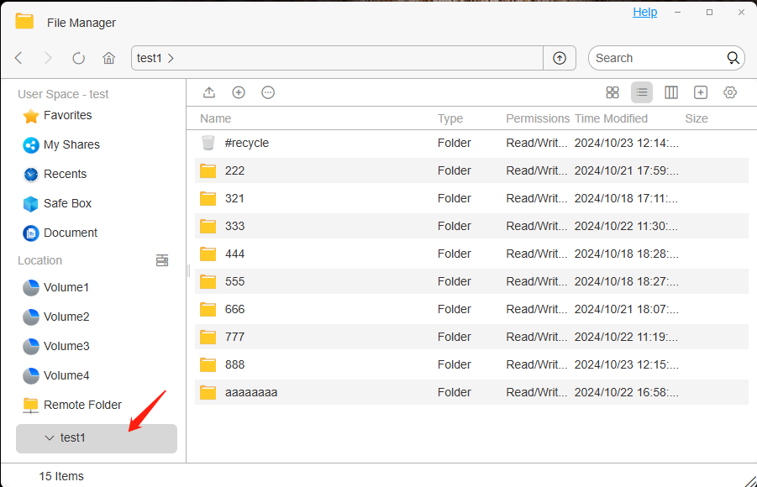Select the folder named aaaaaaaa
Viewport: 757px width, 487px height.
point(471,392)
